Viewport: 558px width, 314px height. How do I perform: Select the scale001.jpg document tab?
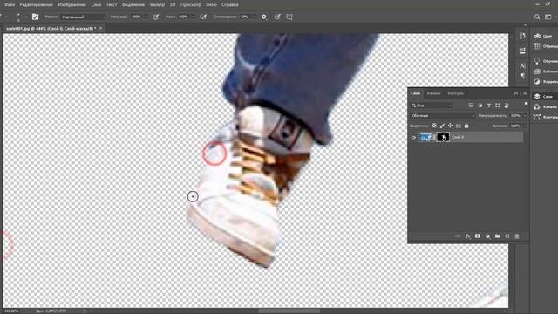point(51,28)
